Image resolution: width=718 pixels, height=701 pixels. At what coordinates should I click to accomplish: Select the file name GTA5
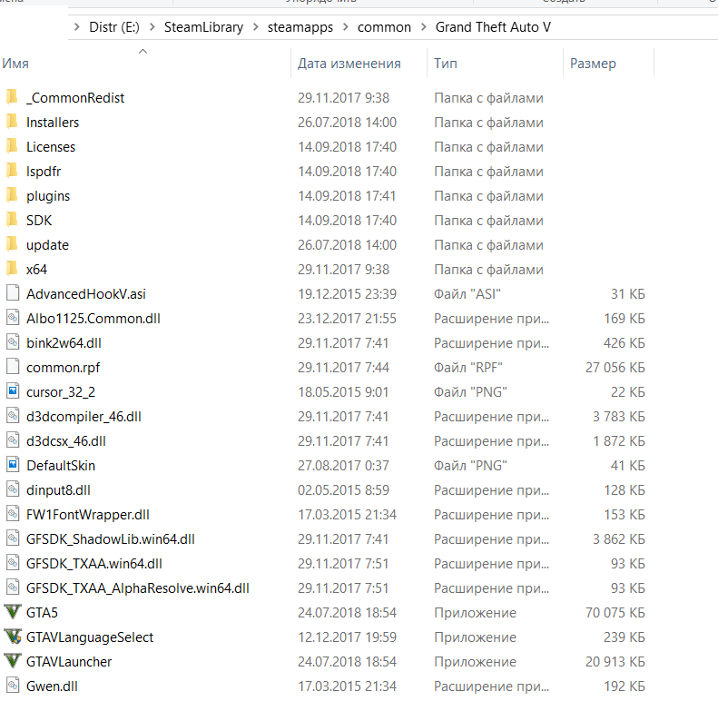tap(42, 613)
